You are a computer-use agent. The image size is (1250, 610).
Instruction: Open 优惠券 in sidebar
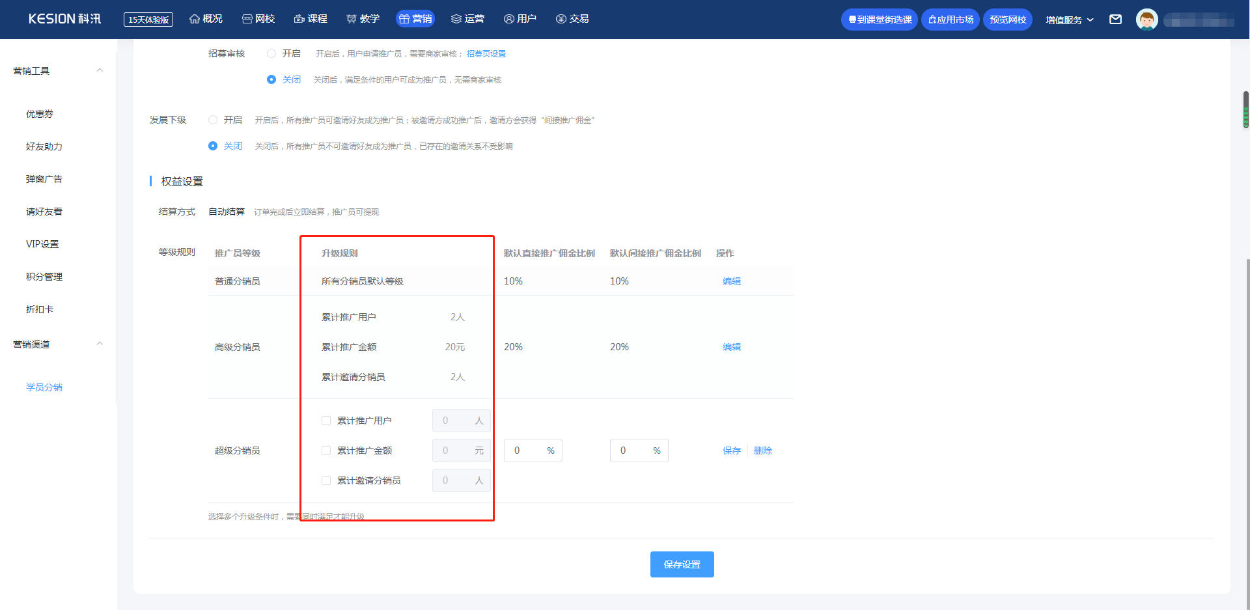click(x=40, y=114)
